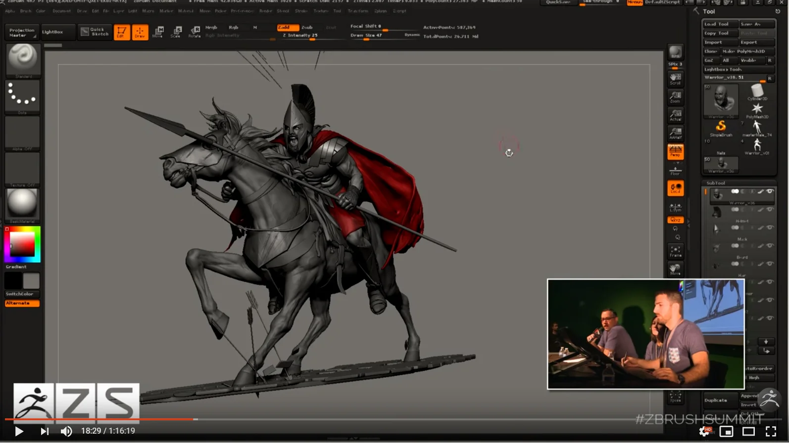Switch to theater mode
Screen dimensions: 789x443
748,432
